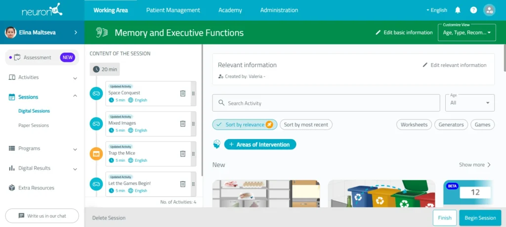Grab Let the Games Begin! drag handle
506x227 pixels.
click(x=193, y=184)
